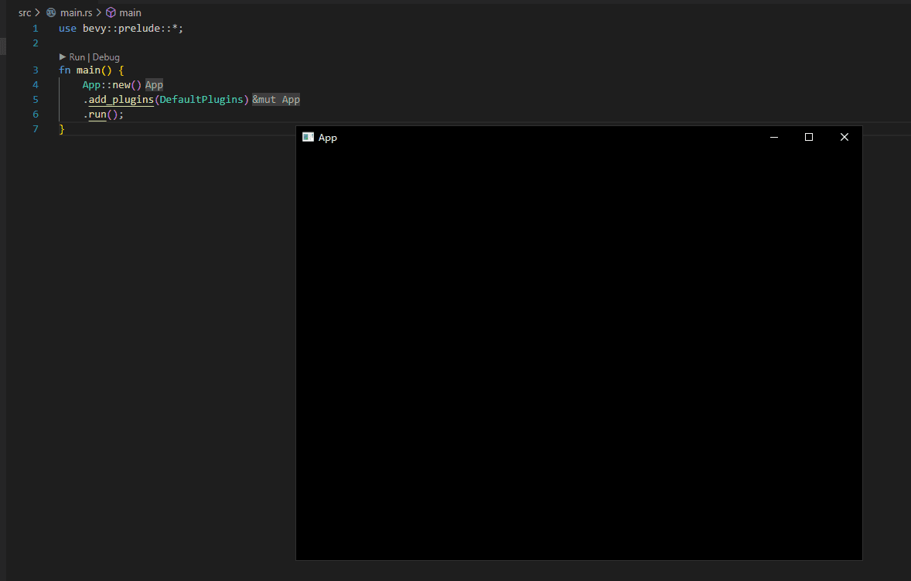The width and height of the screenshot is (911, 581).
Task: Maximize the App window
Action: pyautogui.click(x=809, y=137)
